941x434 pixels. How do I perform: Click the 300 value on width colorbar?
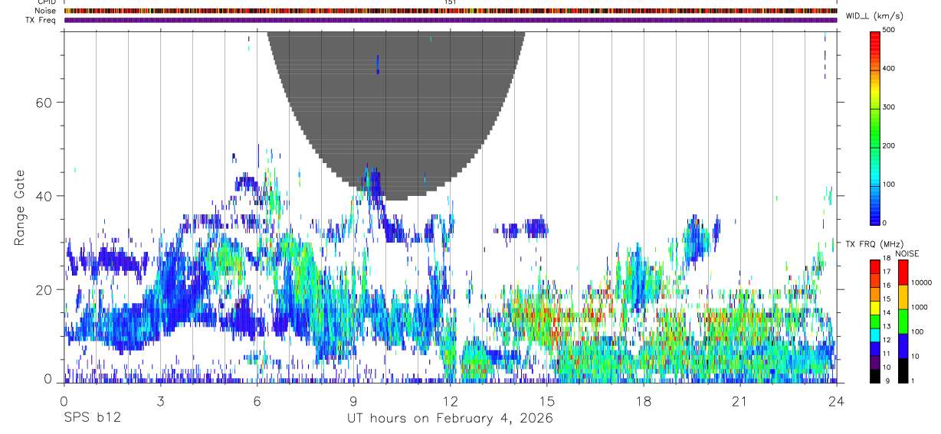889,107
